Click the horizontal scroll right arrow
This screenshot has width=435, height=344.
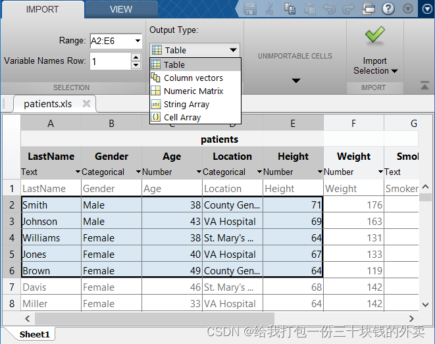tap(412, 319)
